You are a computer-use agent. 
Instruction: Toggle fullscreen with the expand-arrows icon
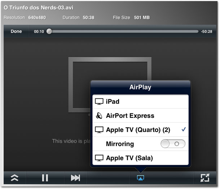point(205,178)
